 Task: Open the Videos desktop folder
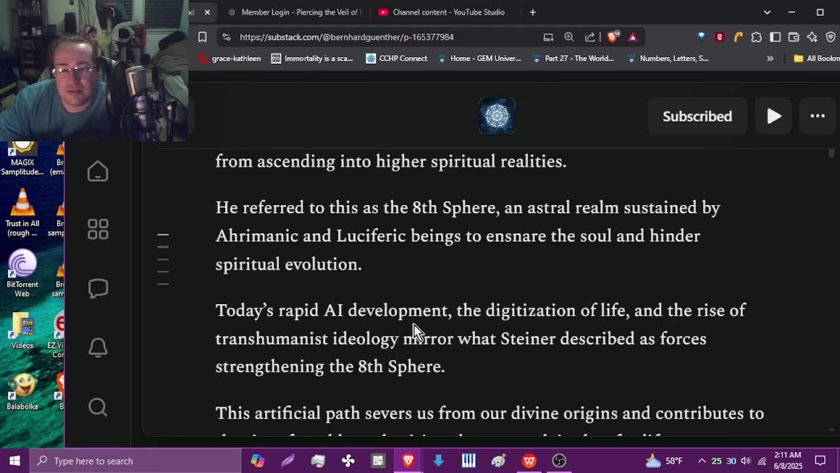click(x=22, y=332)
